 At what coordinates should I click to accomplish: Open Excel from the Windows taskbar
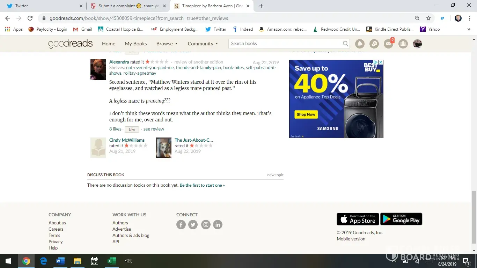pyautogui.click(x=111, y=261)
